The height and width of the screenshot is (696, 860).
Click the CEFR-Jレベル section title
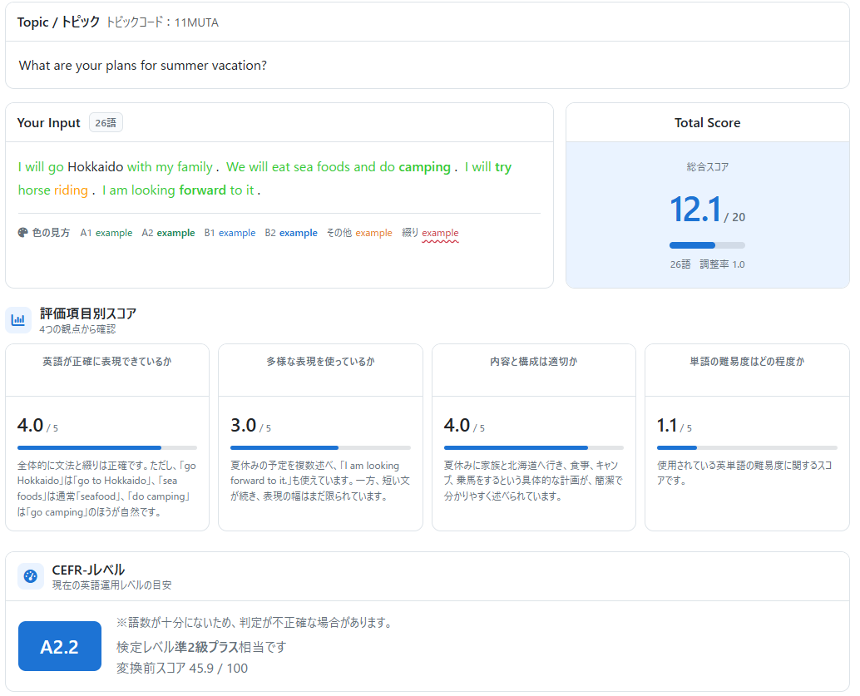pyautogui.click(x=88, y=570)
